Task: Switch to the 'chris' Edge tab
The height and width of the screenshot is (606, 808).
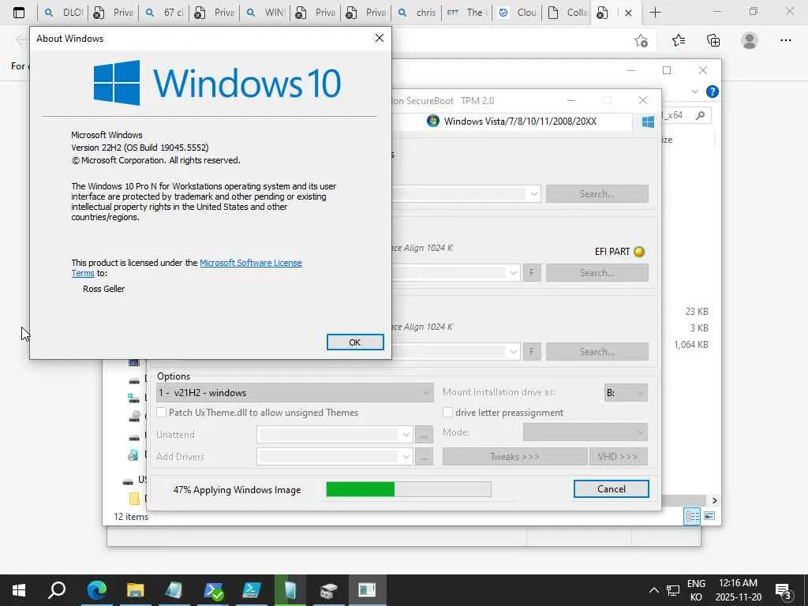Action: tap(418, 13)
